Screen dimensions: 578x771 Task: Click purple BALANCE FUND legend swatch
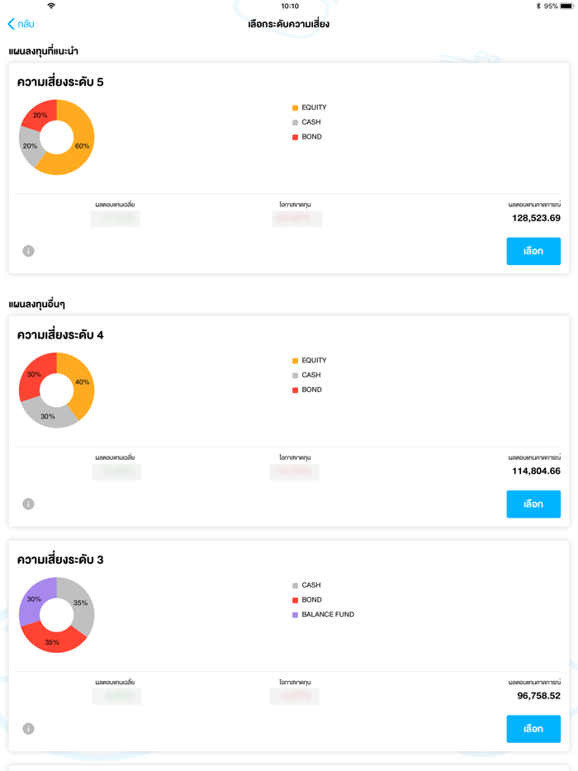point(295,615)
